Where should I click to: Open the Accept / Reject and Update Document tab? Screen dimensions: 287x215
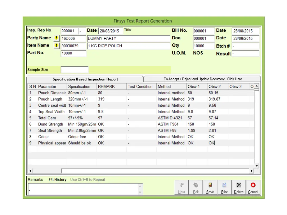point(203,79)
